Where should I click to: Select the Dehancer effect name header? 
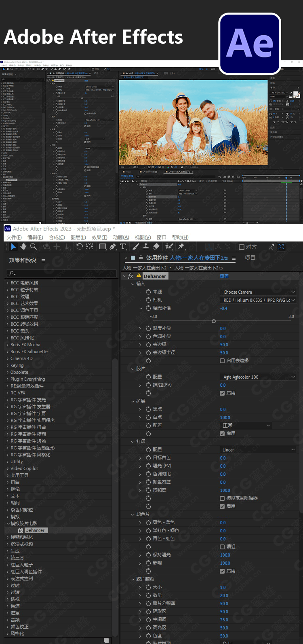[x=155, y=276]
